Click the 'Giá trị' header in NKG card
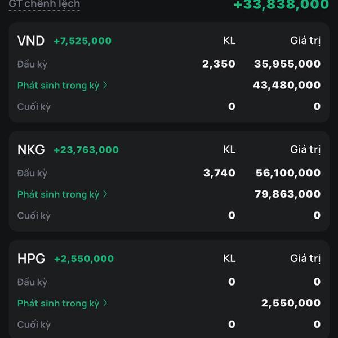The image size is (338, 338). (x=305, y=150)
